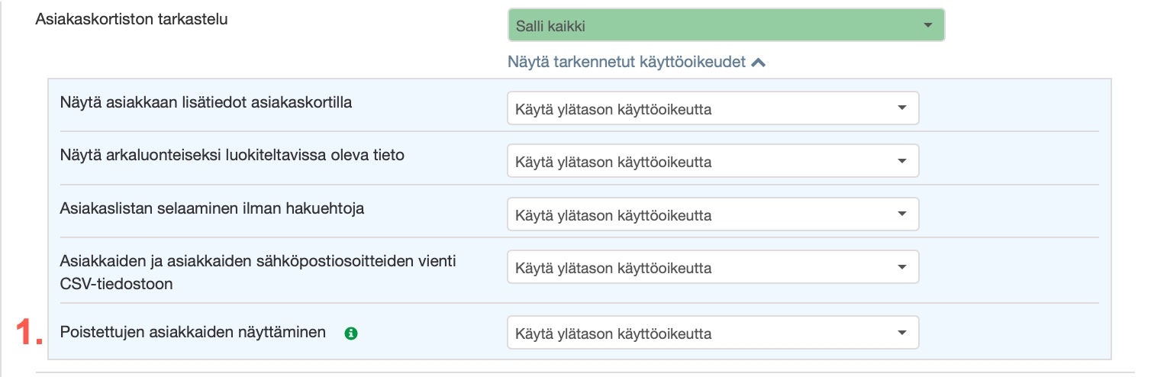The height and width of the screenshot is (377, 1151).
Task: Click the Poistettujen asiakkaiden näyttäminen label
Action: tap(192, 332)
